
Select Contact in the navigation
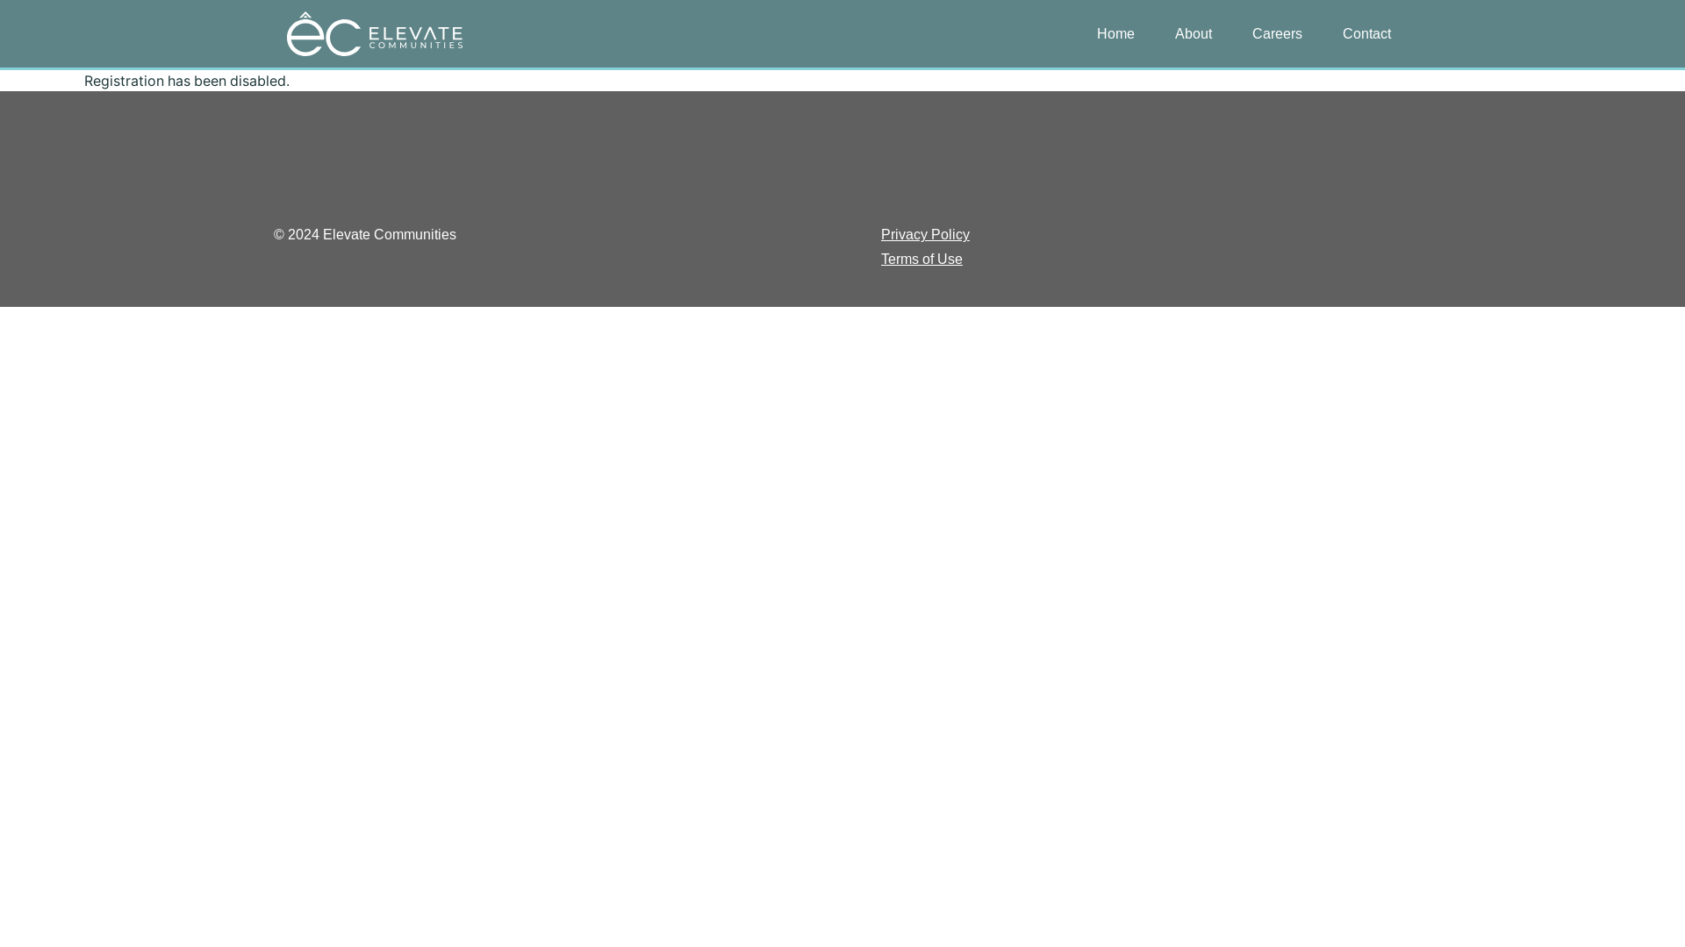pyautogui.click(x=1366, y=34)
